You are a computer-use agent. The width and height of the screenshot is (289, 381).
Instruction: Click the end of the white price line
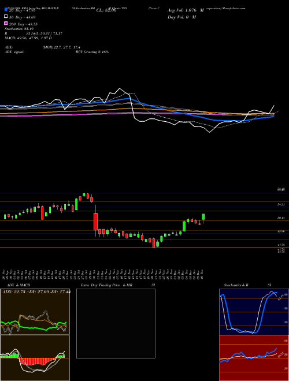[x=274, y=106]
